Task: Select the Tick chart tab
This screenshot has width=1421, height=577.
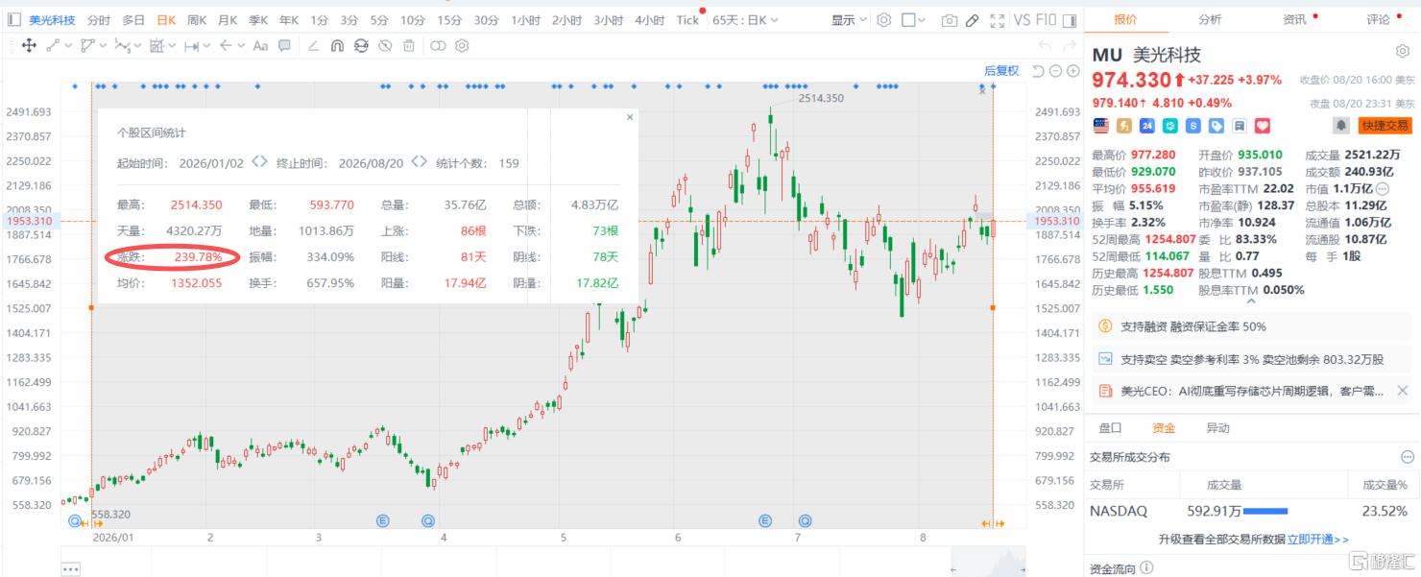Action: pyautogui.click(x=687, y=20)
